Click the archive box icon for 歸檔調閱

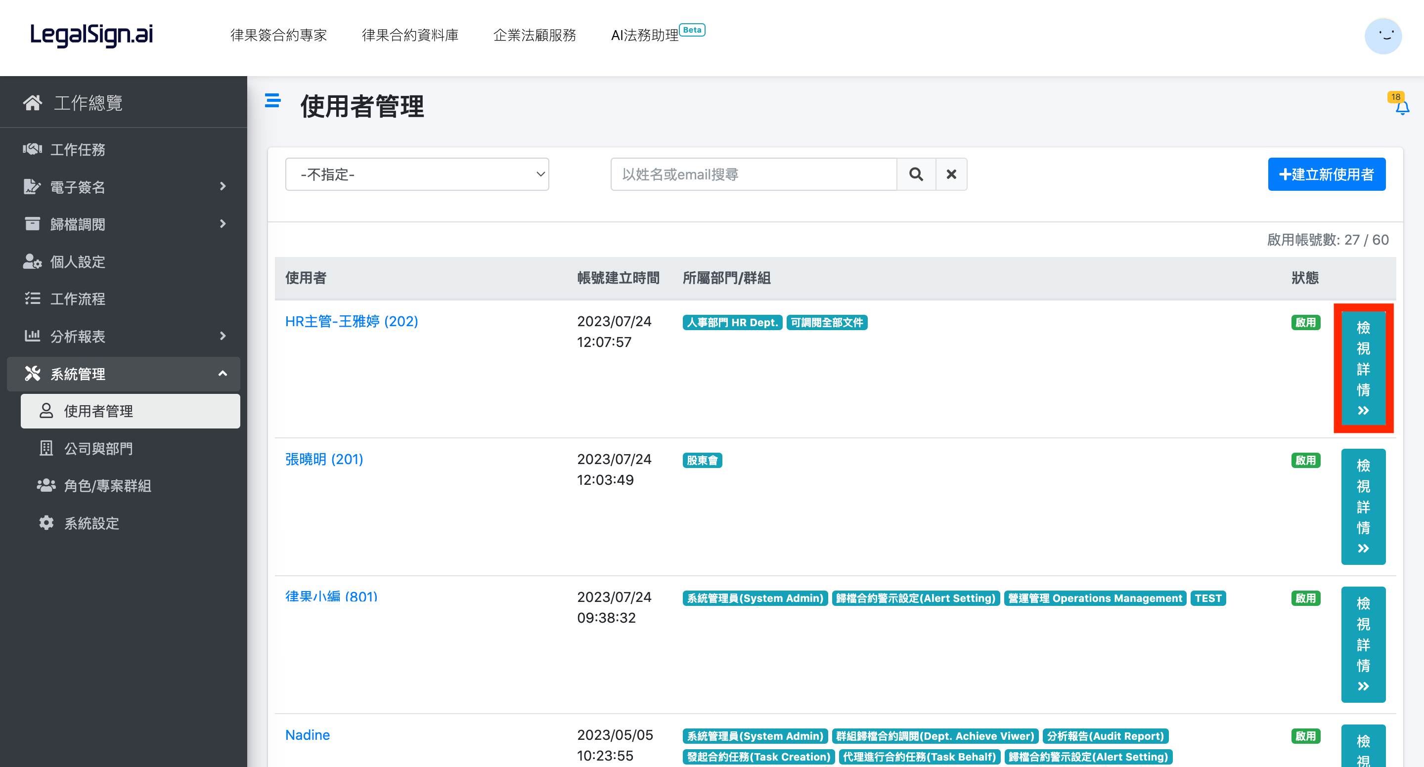tap(32, 224)
